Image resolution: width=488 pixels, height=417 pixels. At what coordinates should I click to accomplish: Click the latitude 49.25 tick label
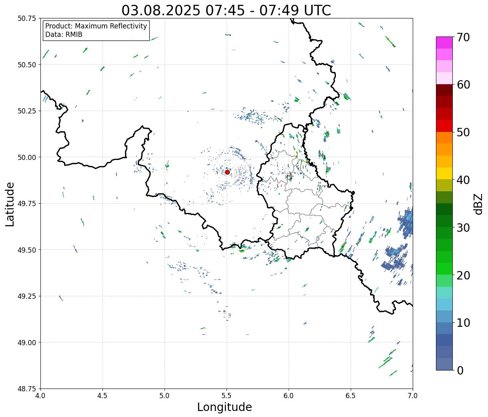(x=27, y=296)
